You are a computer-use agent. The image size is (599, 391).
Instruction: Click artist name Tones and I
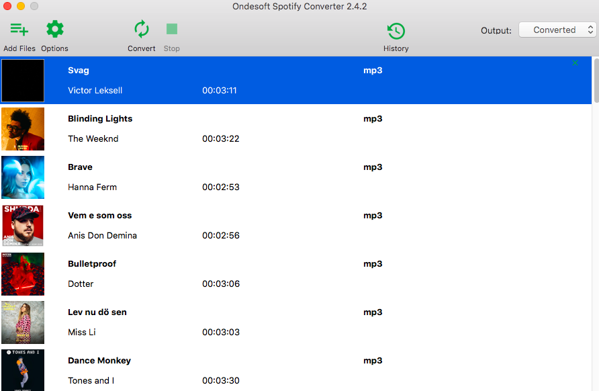[x=91, y=381]
